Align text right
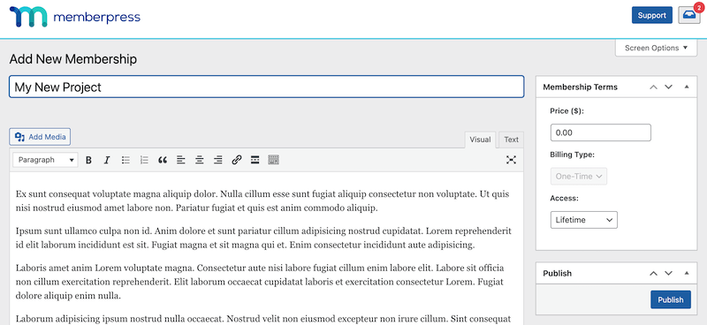This screenshot has height=325, width=707. point(217,160)
